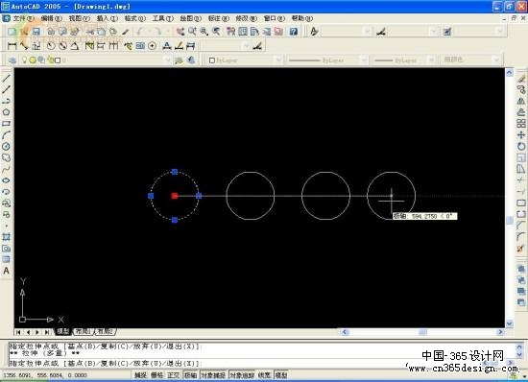Screen dimensions: 528x382
Task: Select the Circle draw tool
Action: [x=6, y=147]
